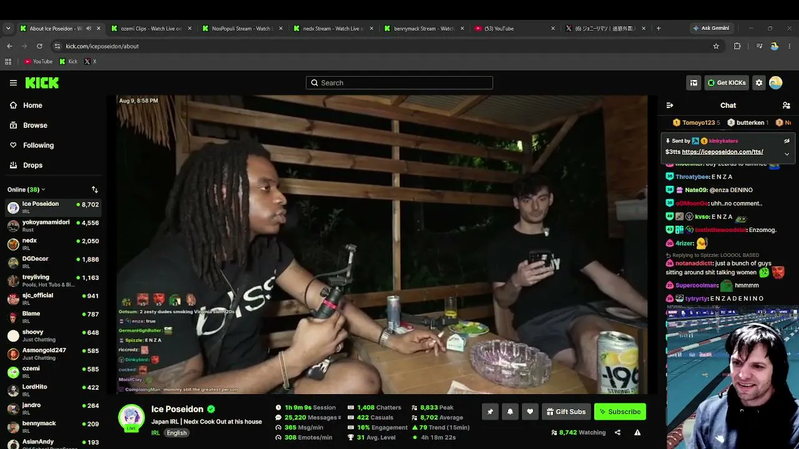Click the KICK logo

(42, 82)
